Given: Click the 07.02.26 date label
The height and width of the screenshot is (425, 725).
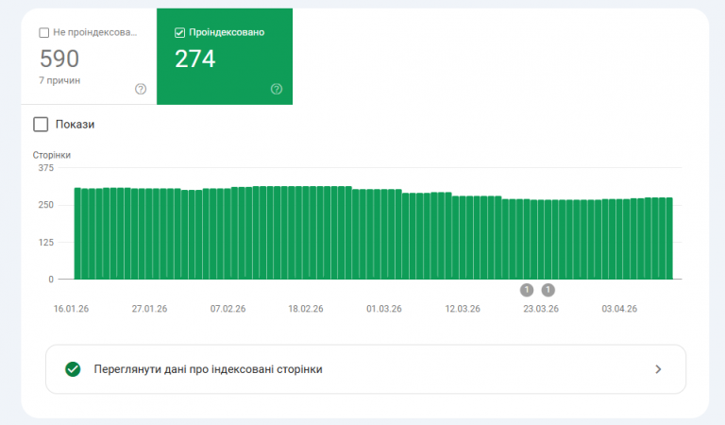Looking at the screenshot, I should pos(228,309).
